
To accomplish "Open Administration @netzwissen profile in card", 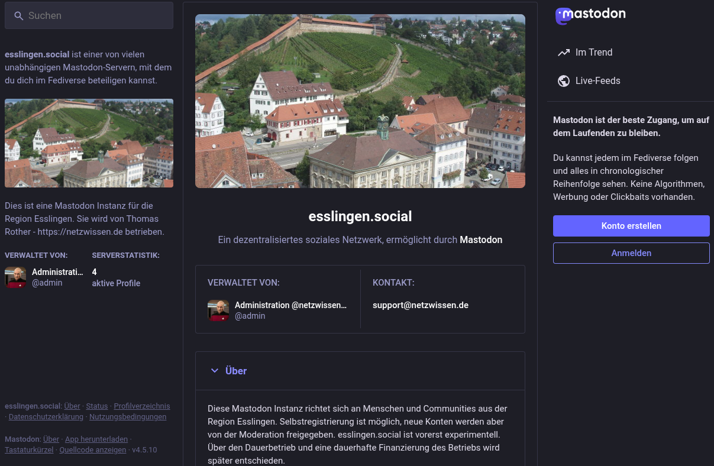I will click(290, 305).
